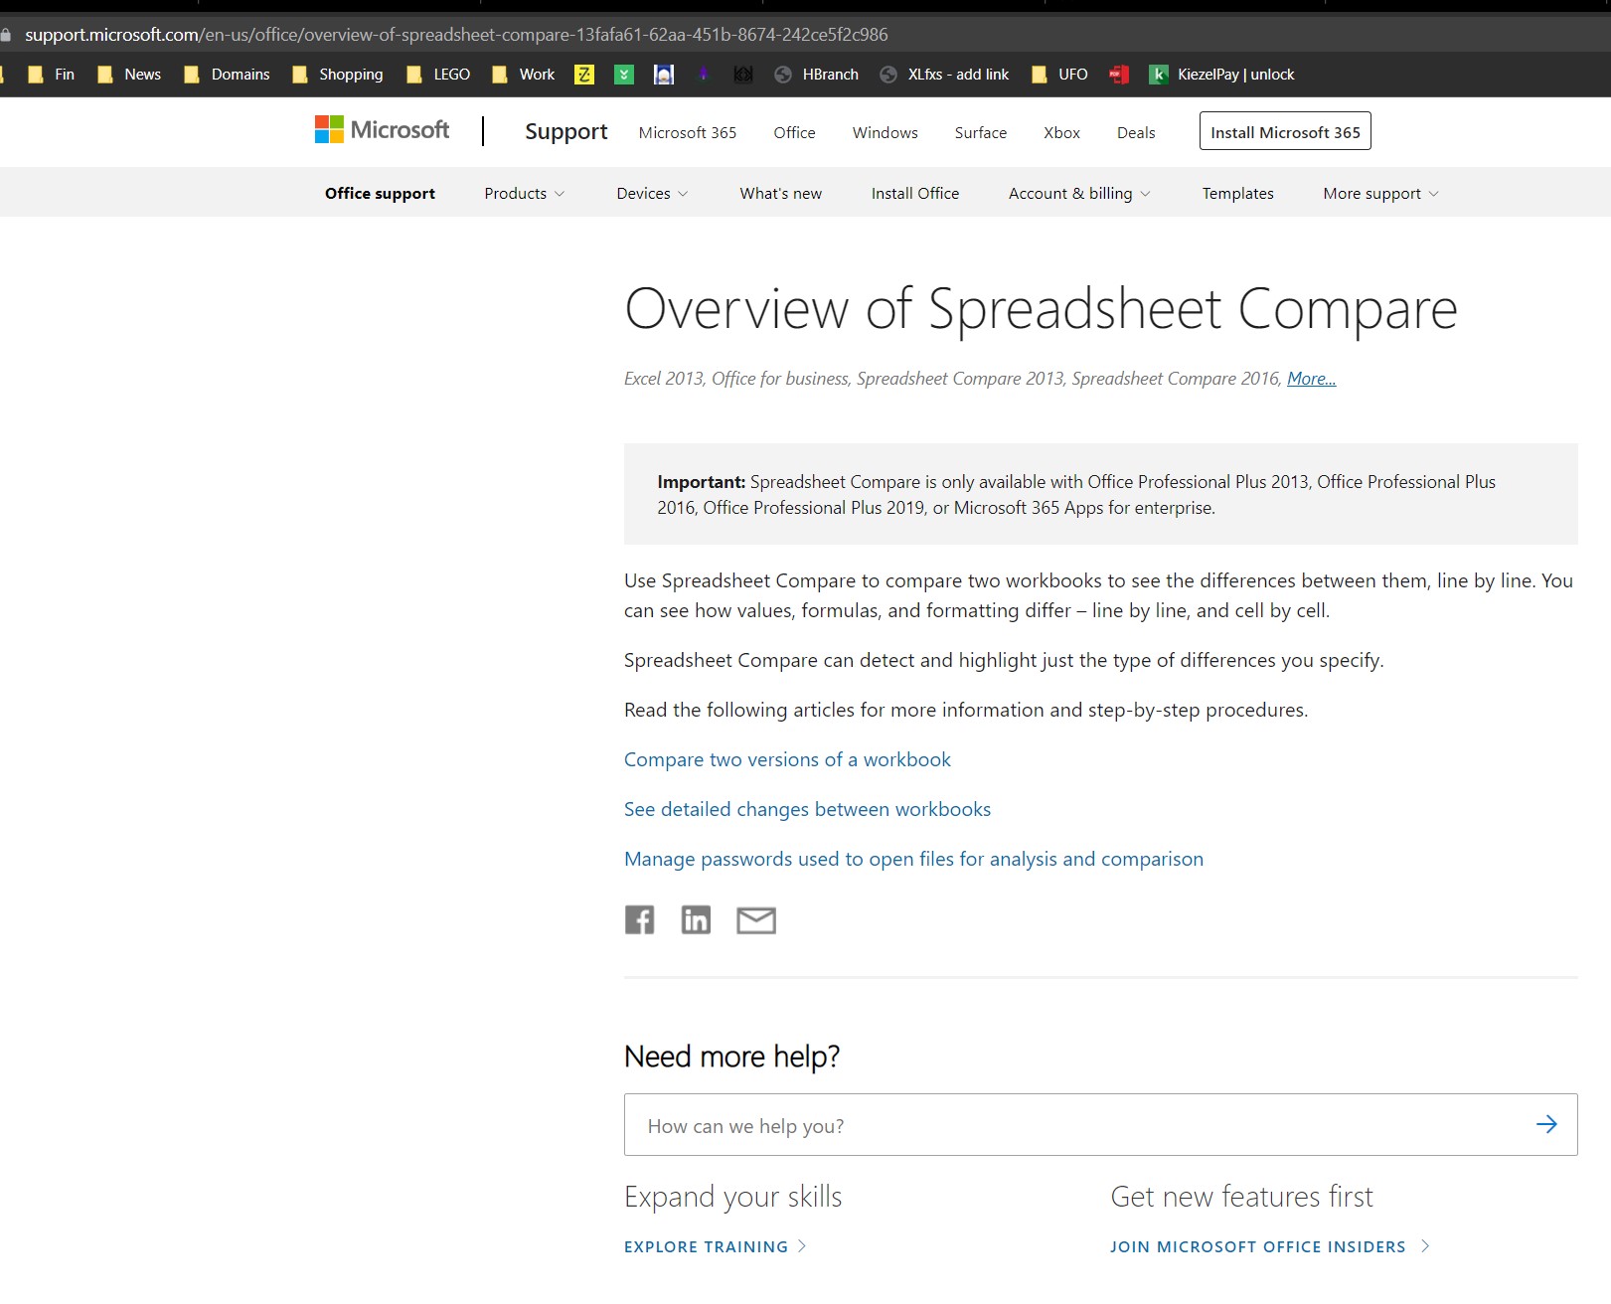Viewport: 1611px width, 1304px height.
Task: Open the black geometric bookmark icon
Action: [x=742, y=75]
